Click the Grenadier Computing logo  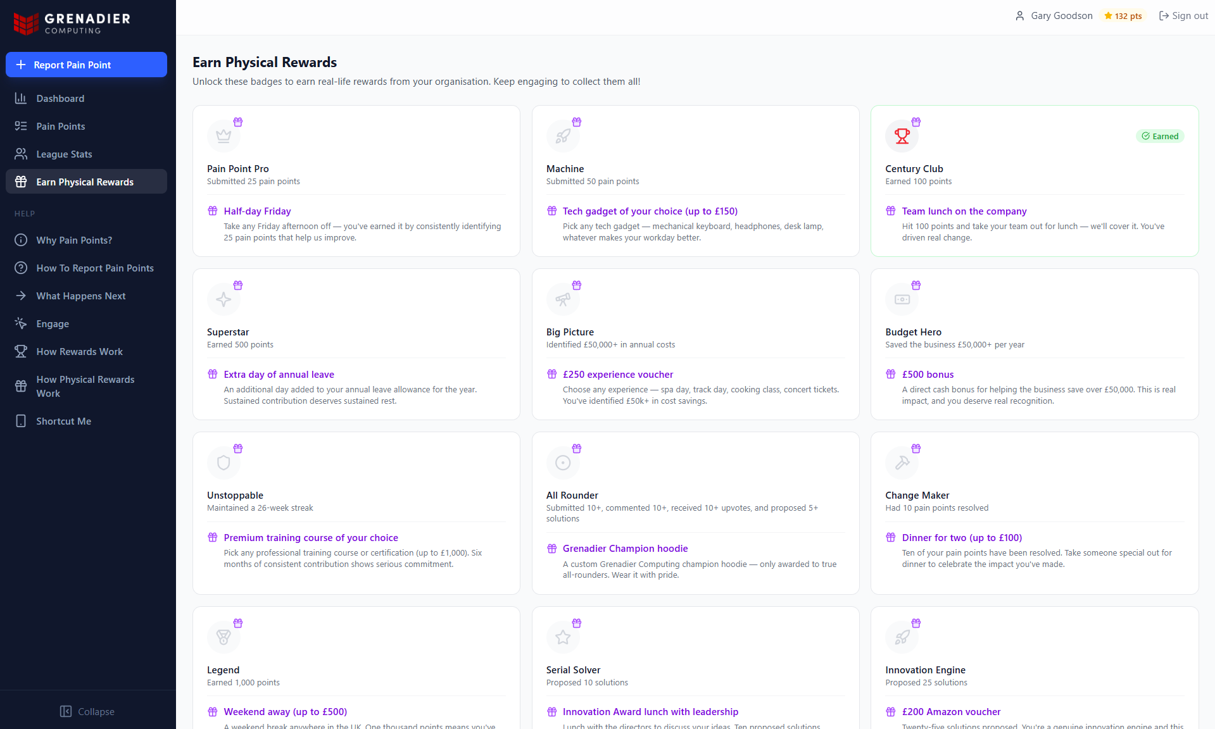coord(72,23)
